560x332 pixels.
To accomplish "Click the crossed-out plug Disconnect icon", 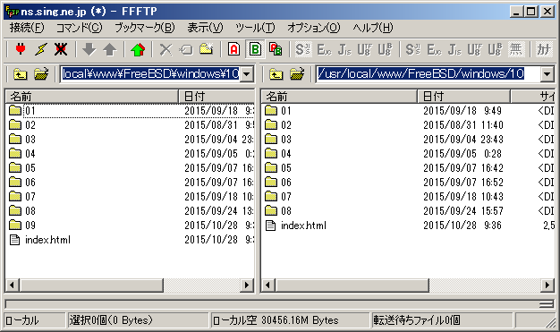I will click(61, 49).
